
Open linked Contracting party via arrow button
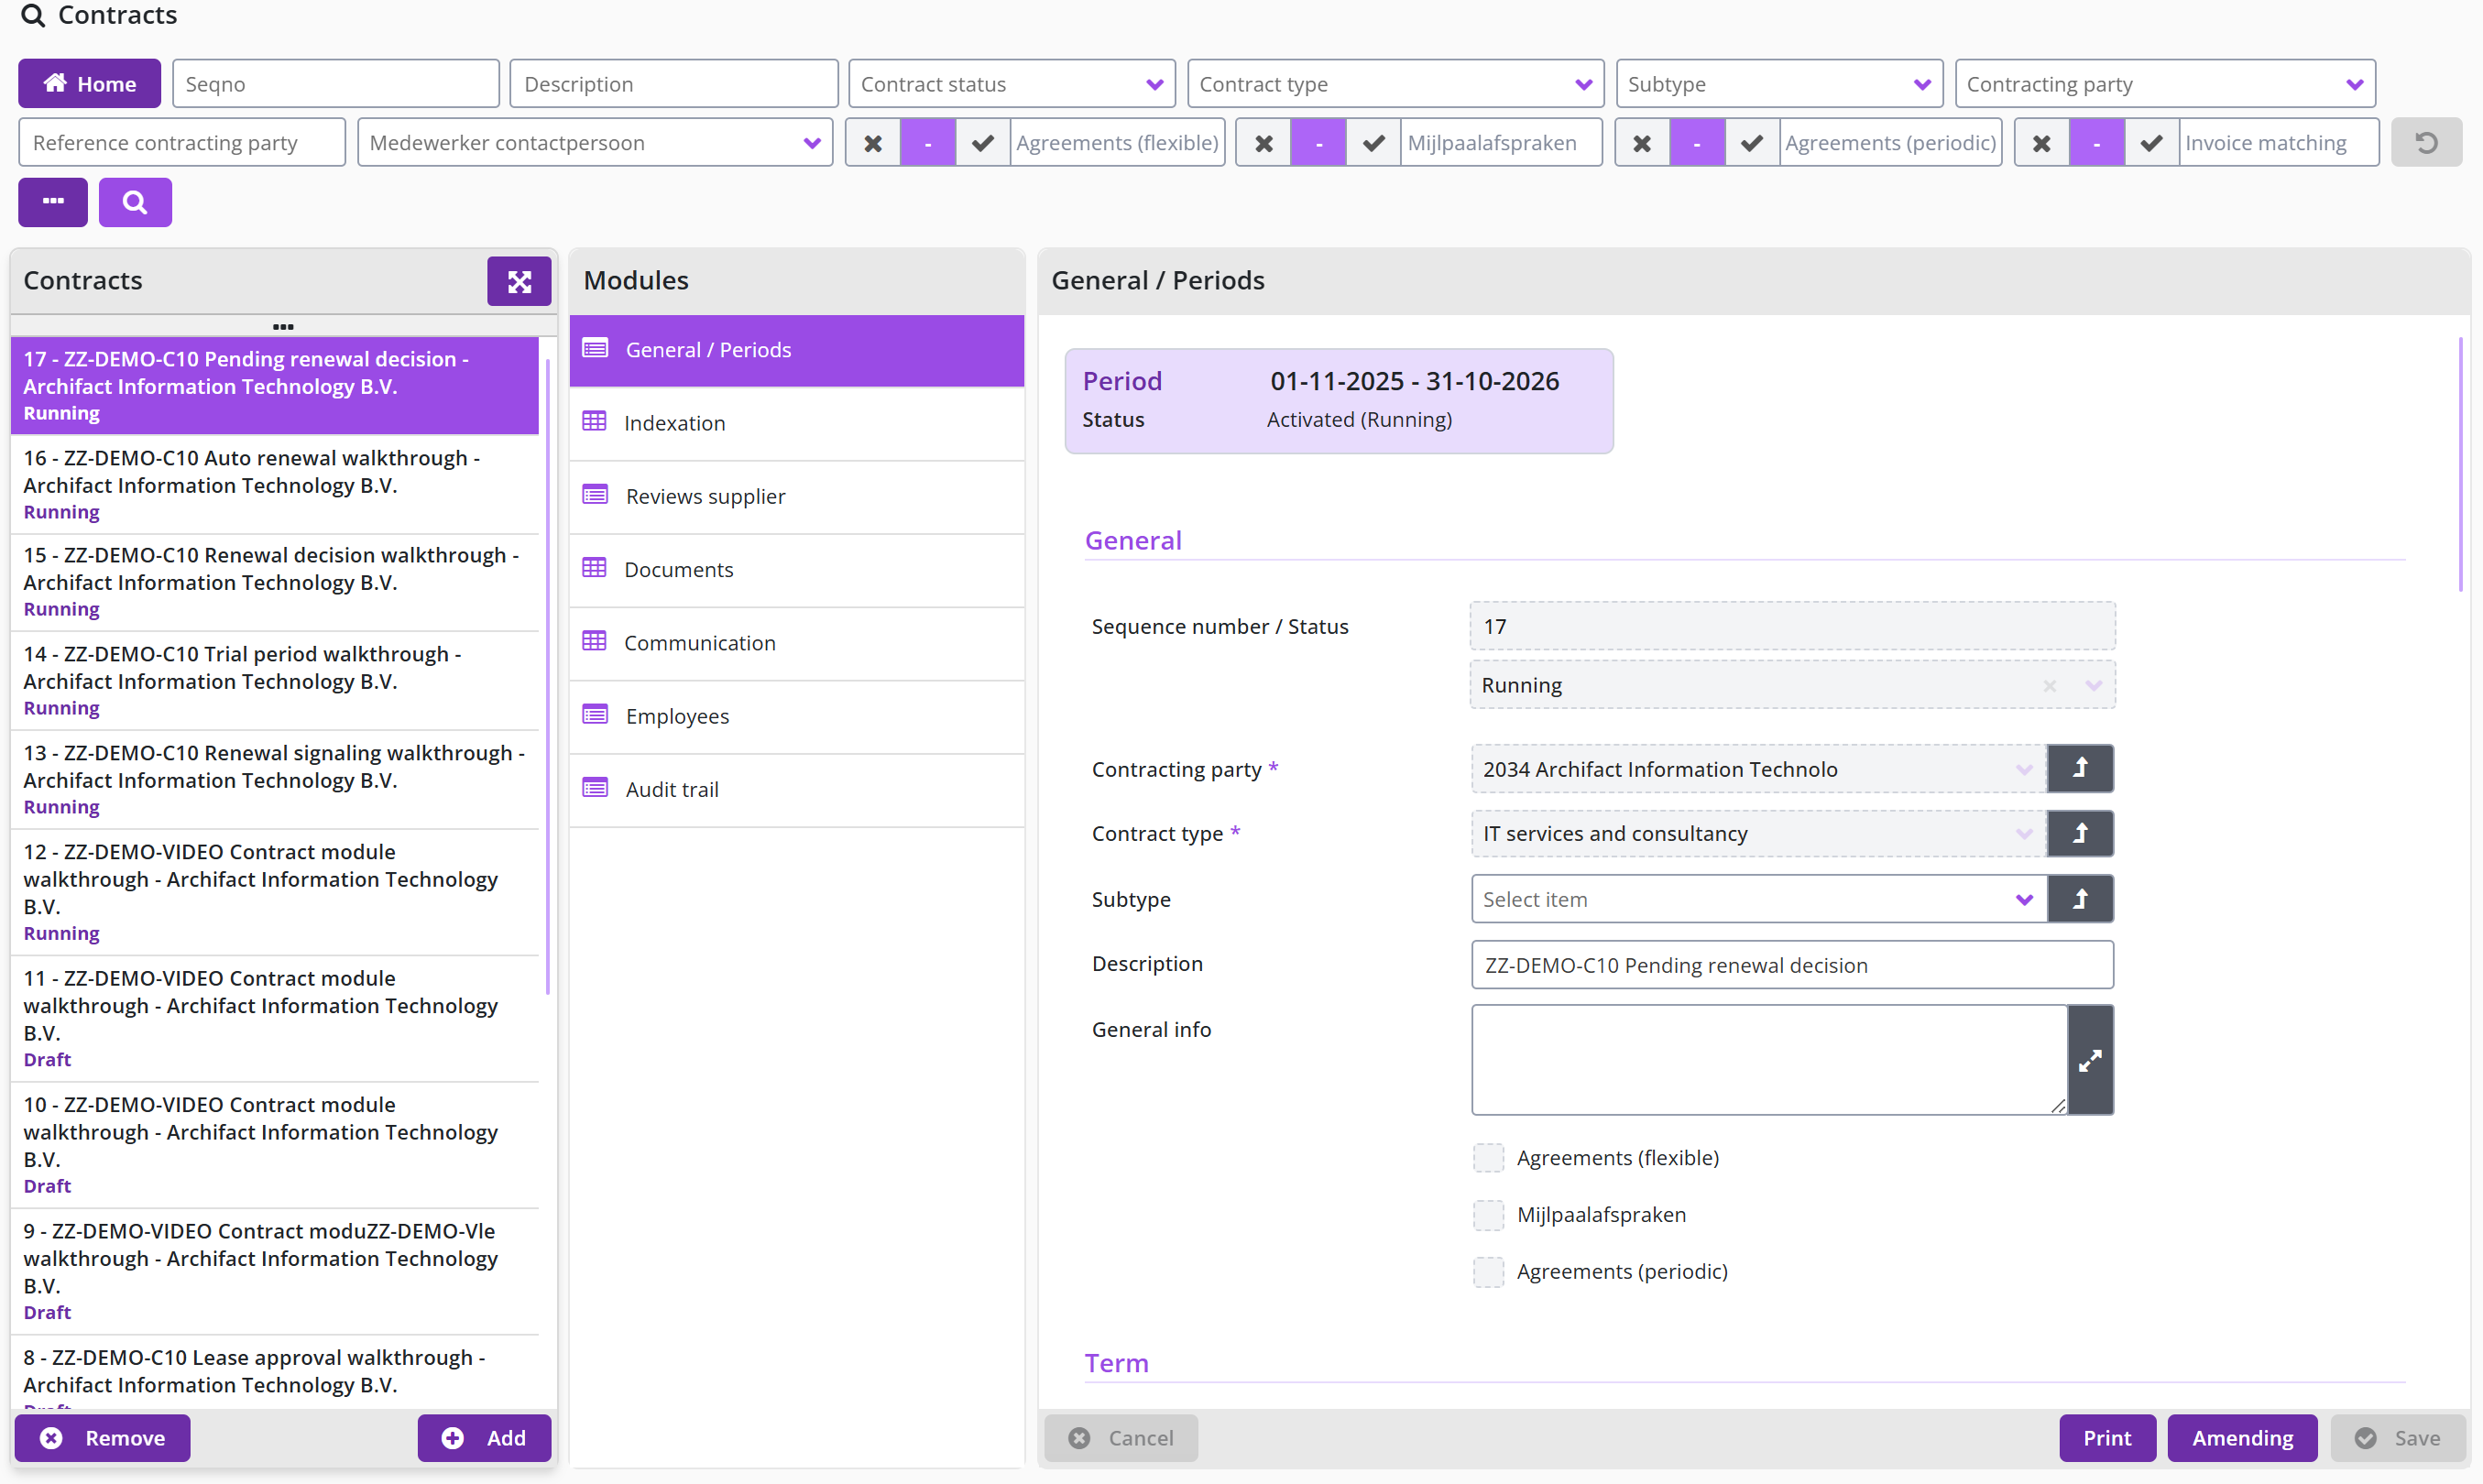2080,768
